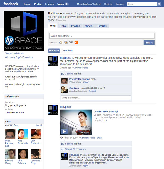Select the HPSpace wall filter
Viewport: 164px width, 169px height.
click(54, 51)
